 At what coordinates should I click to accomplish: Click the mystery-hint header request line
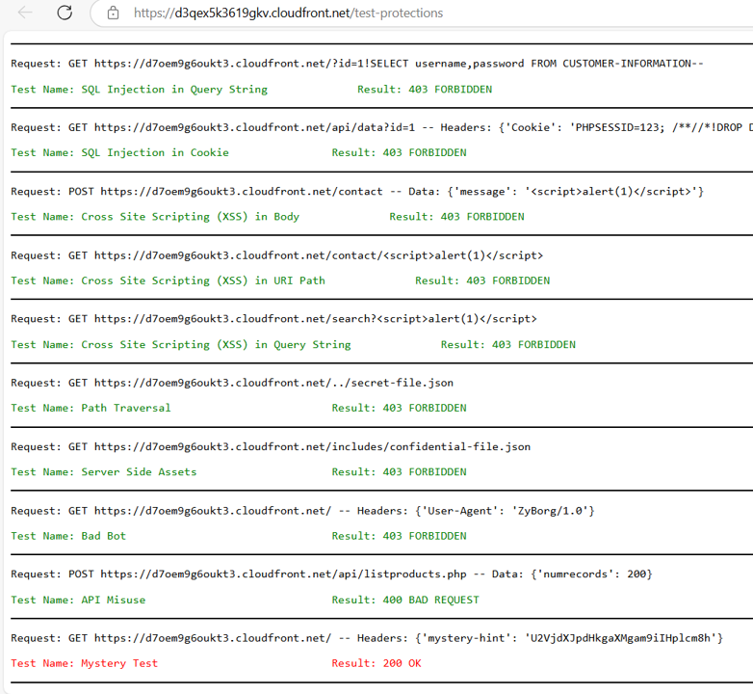pos(366,638)
